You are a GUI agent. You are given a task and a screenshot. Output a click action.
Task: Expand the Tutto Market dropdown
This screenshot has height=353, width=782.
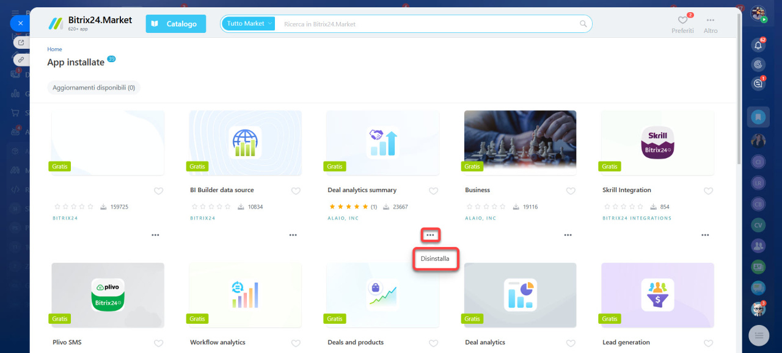point(249,24)
